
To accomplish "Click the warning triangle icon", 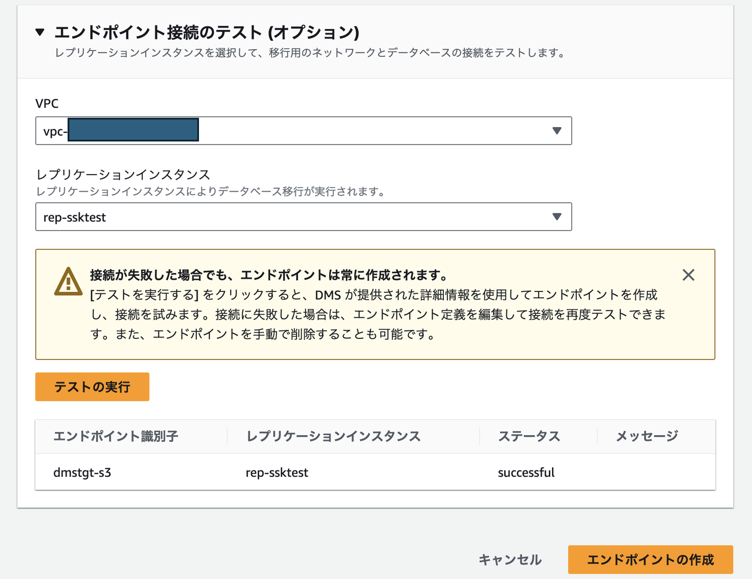I will (68, 282).
